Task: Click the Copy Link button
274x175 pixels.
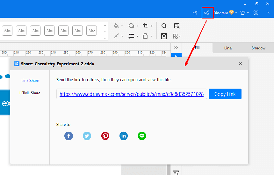Action: [225, 94]
